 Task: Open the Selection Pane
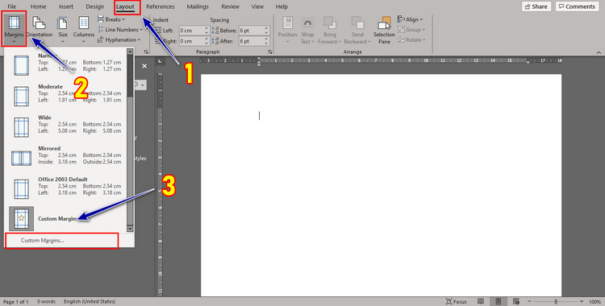(384, 30)
